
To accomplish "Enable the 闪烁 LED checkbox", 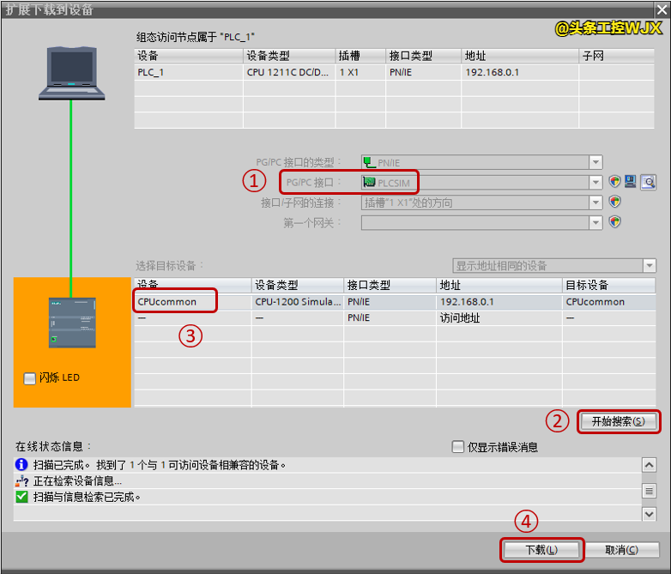I will point(30,378).
